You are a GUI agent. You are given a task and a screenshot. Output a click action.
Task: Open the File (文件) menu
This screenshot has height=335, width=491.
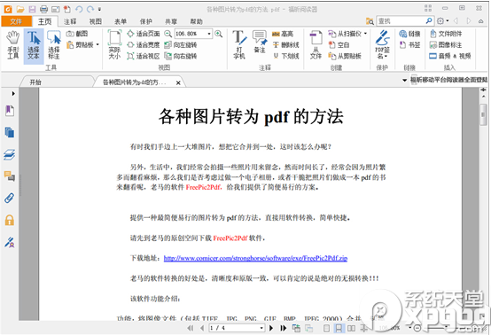16,21
